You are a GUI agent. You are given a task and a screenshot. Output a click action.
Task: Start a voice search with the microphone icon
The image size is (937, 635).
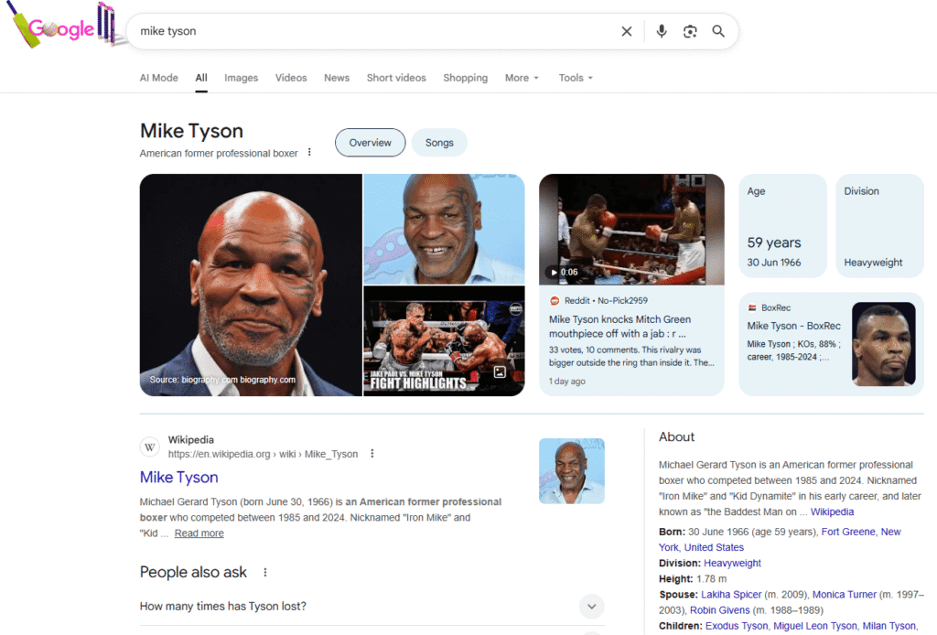click(x=662, y=30)
